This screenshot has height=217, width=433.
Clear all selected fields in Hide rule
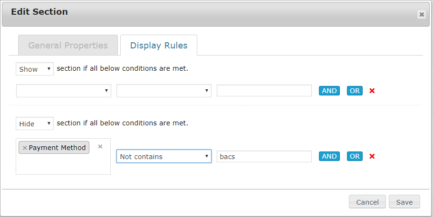point(100,147)
